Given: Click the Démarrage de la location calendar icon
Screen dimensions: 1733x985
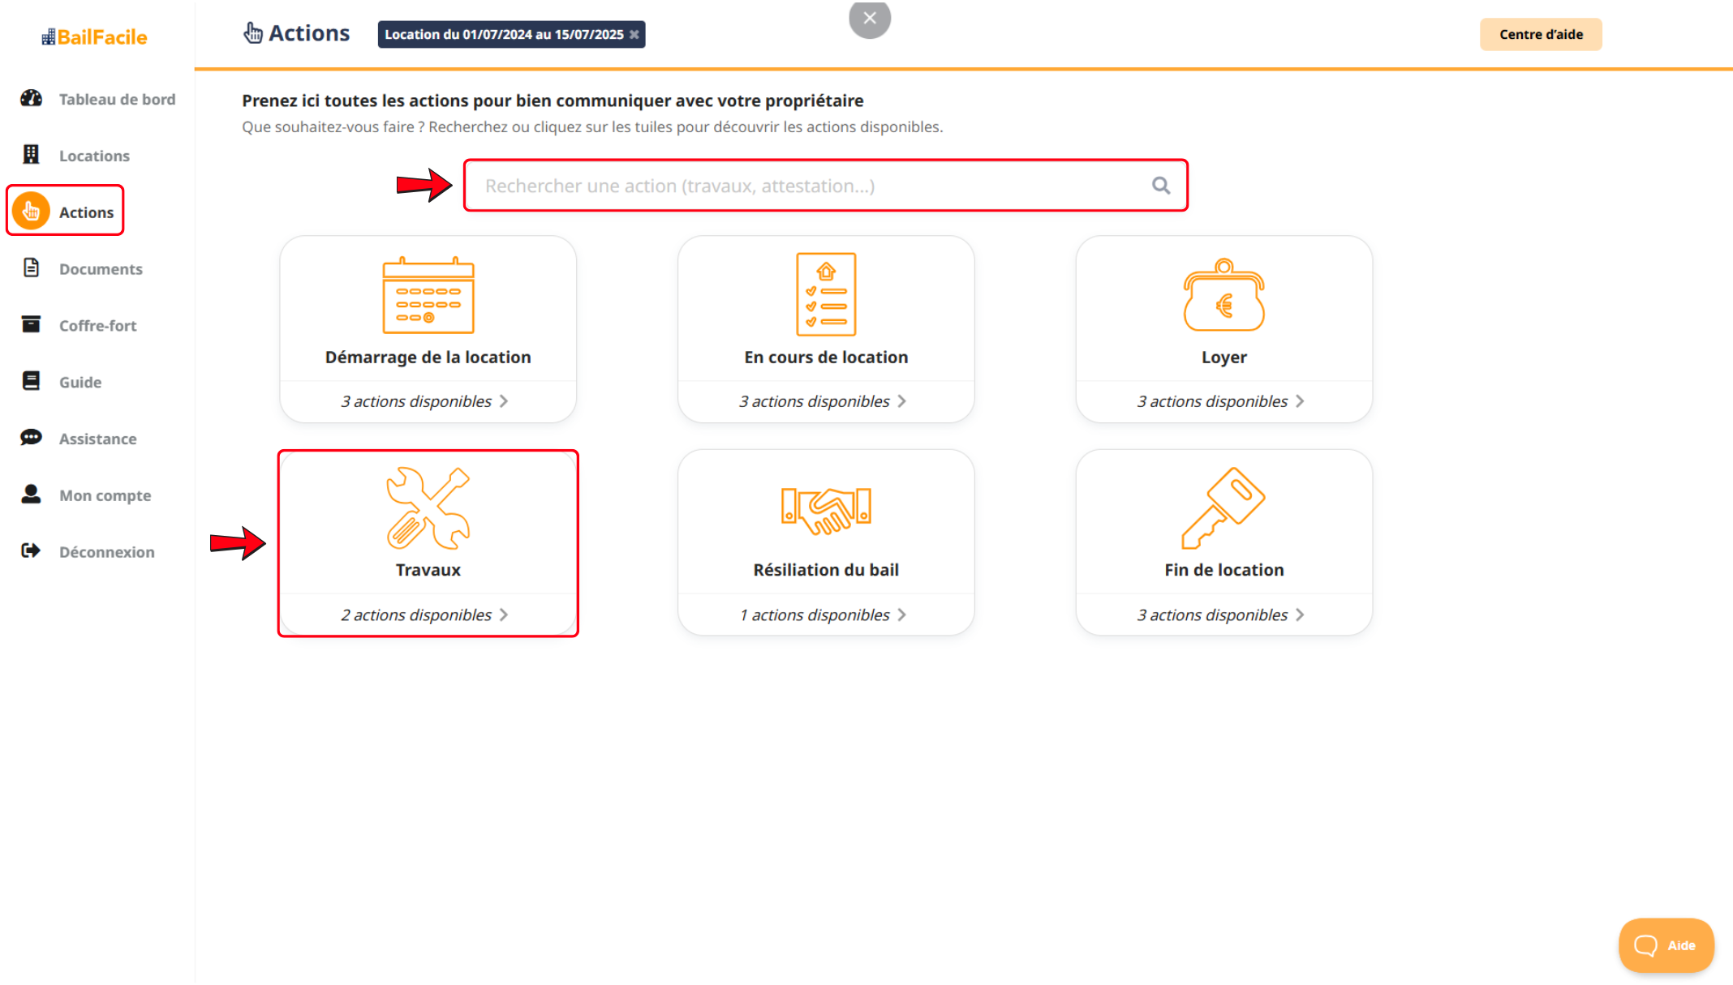Looking at the screenshot, I should point(428,295).
